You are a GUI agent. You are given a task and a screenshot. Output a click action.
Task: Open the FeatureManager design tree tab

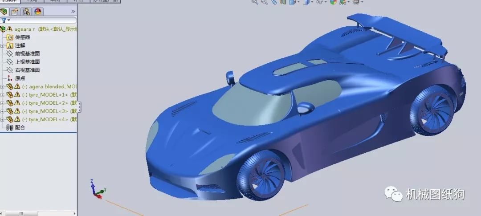[x=4, y=12]
